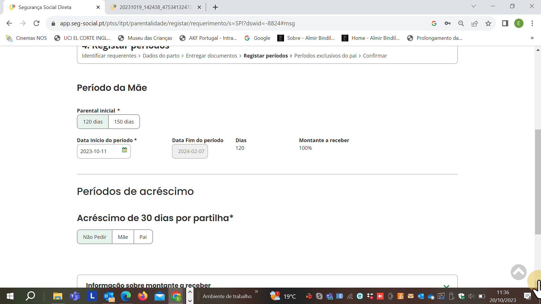The width and height of the screenshot is (541, 304).
Task: Open the password key icon
Action: click(448, 23)
